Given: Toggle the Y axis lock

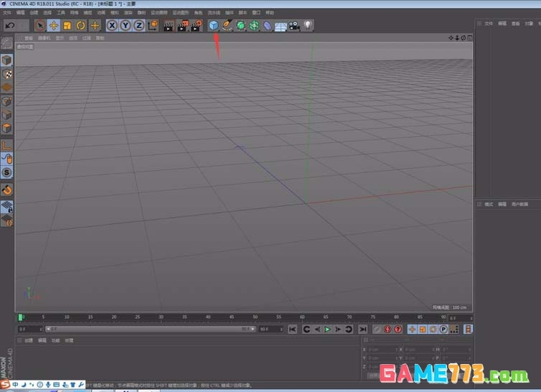Looking at the screenshot, I should tap(125, 25).
